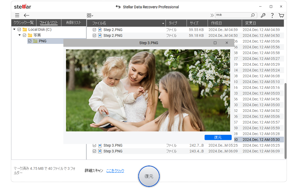Screen dimensions: 294x190
Task: Go back using the left arrow icon
Action: [27, 15]
